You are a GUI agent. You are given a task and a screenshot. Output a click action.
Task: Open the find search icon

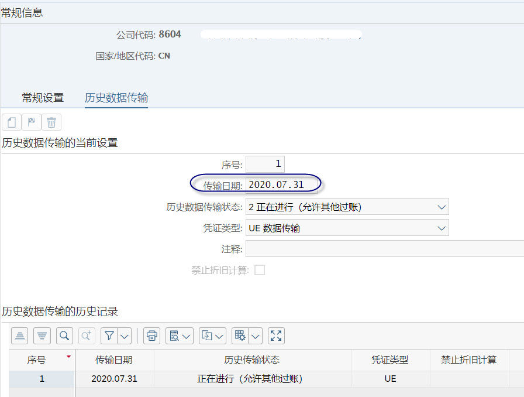[64, 336]
